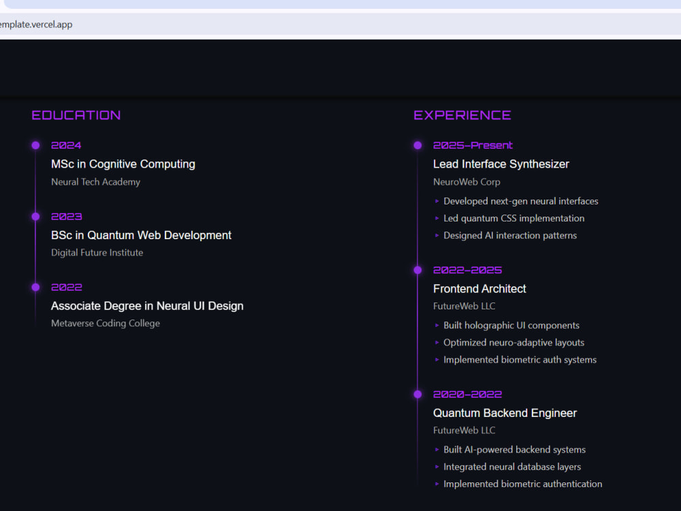Click the 2022–2025 date label
Screen dimensions: 681x511
[468, 270]
